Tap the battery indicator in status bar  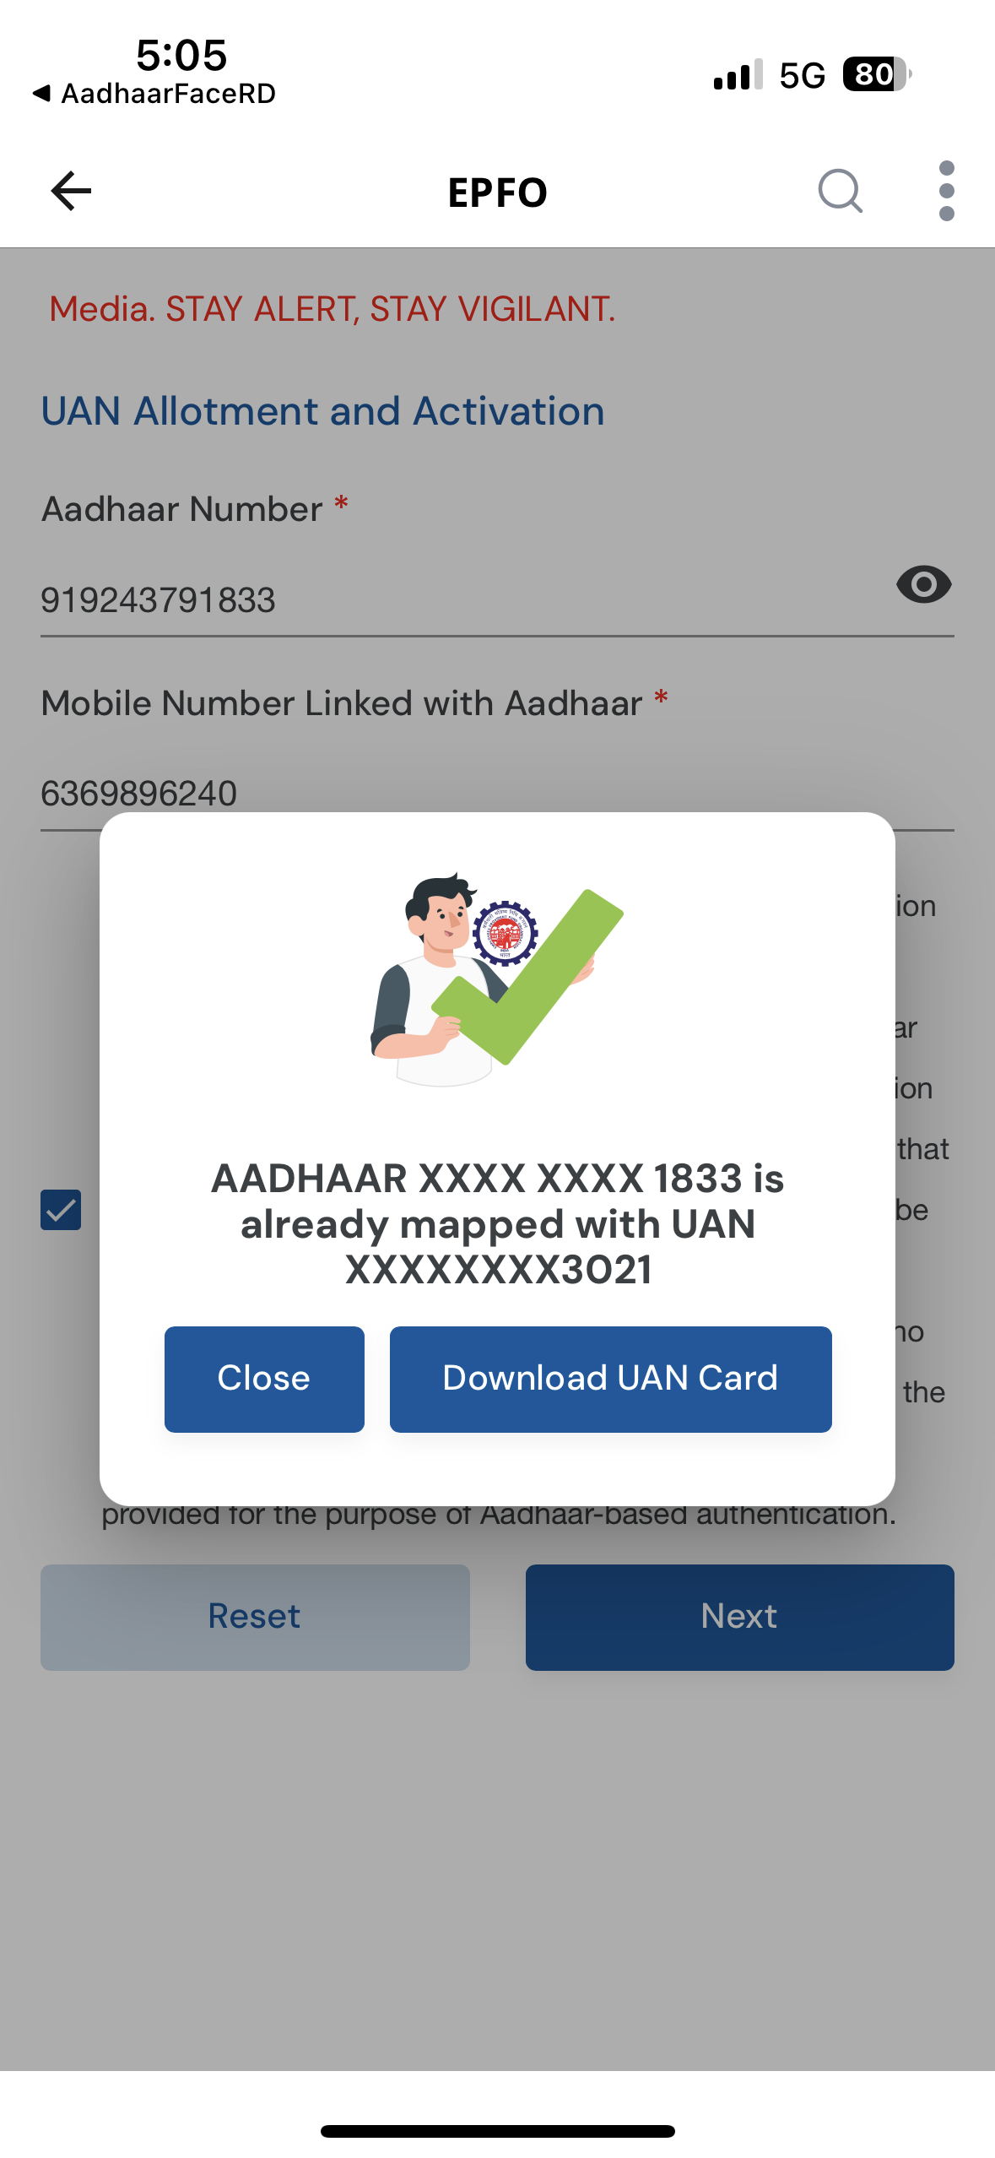[877, 74]
